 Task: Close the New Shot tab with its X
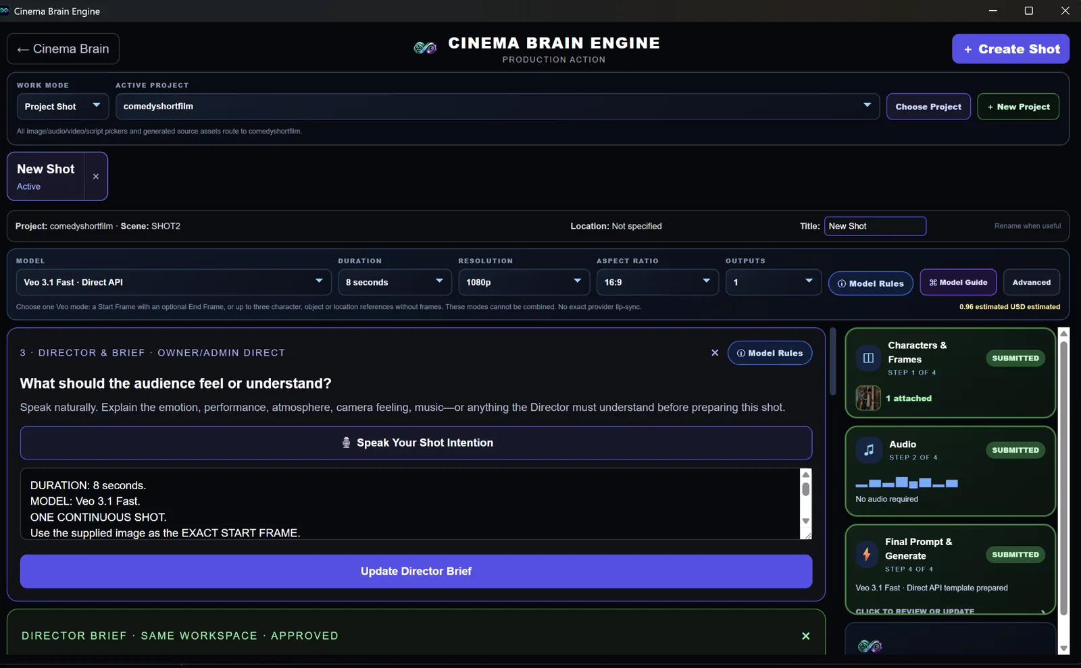(96, 176)
